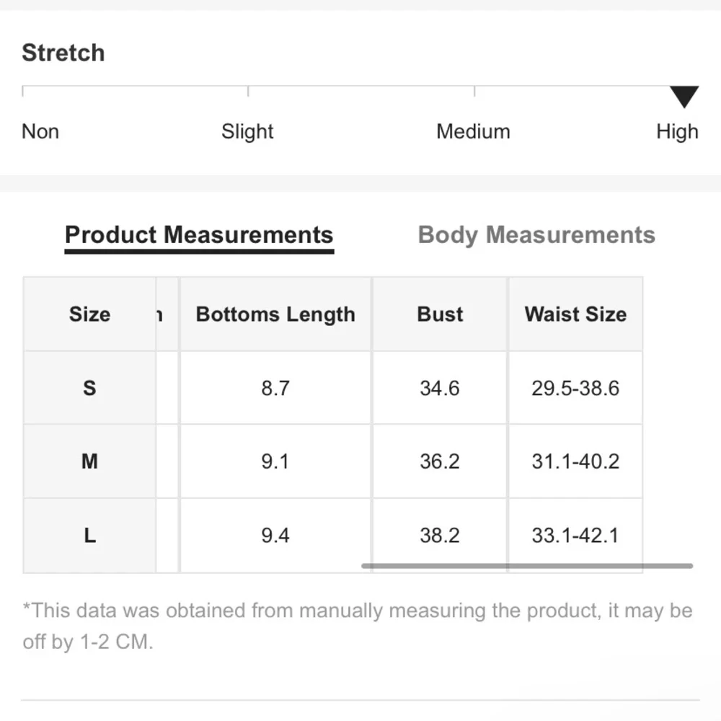The height and width of the screenshot is (721, 721).
Task: Click the Size column header
Action: pos(89,314)
